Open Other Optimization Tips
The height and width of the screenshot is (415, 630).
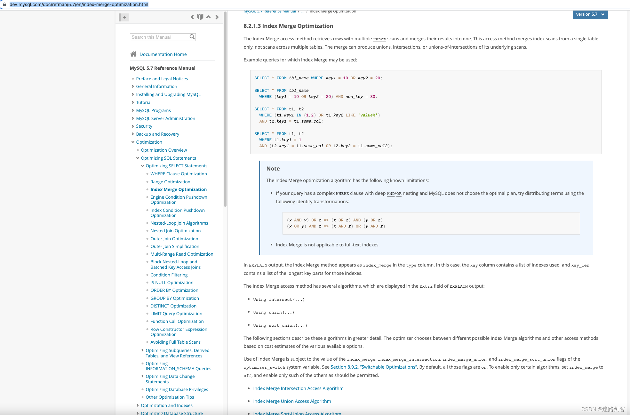170,397
